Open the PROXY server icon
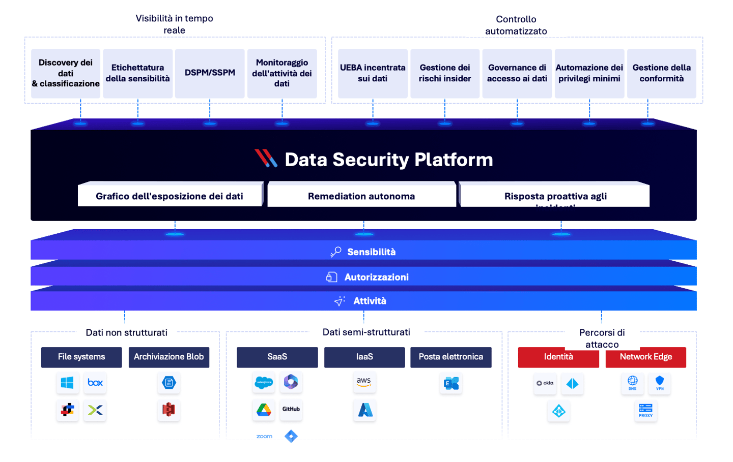 [645, 411]
